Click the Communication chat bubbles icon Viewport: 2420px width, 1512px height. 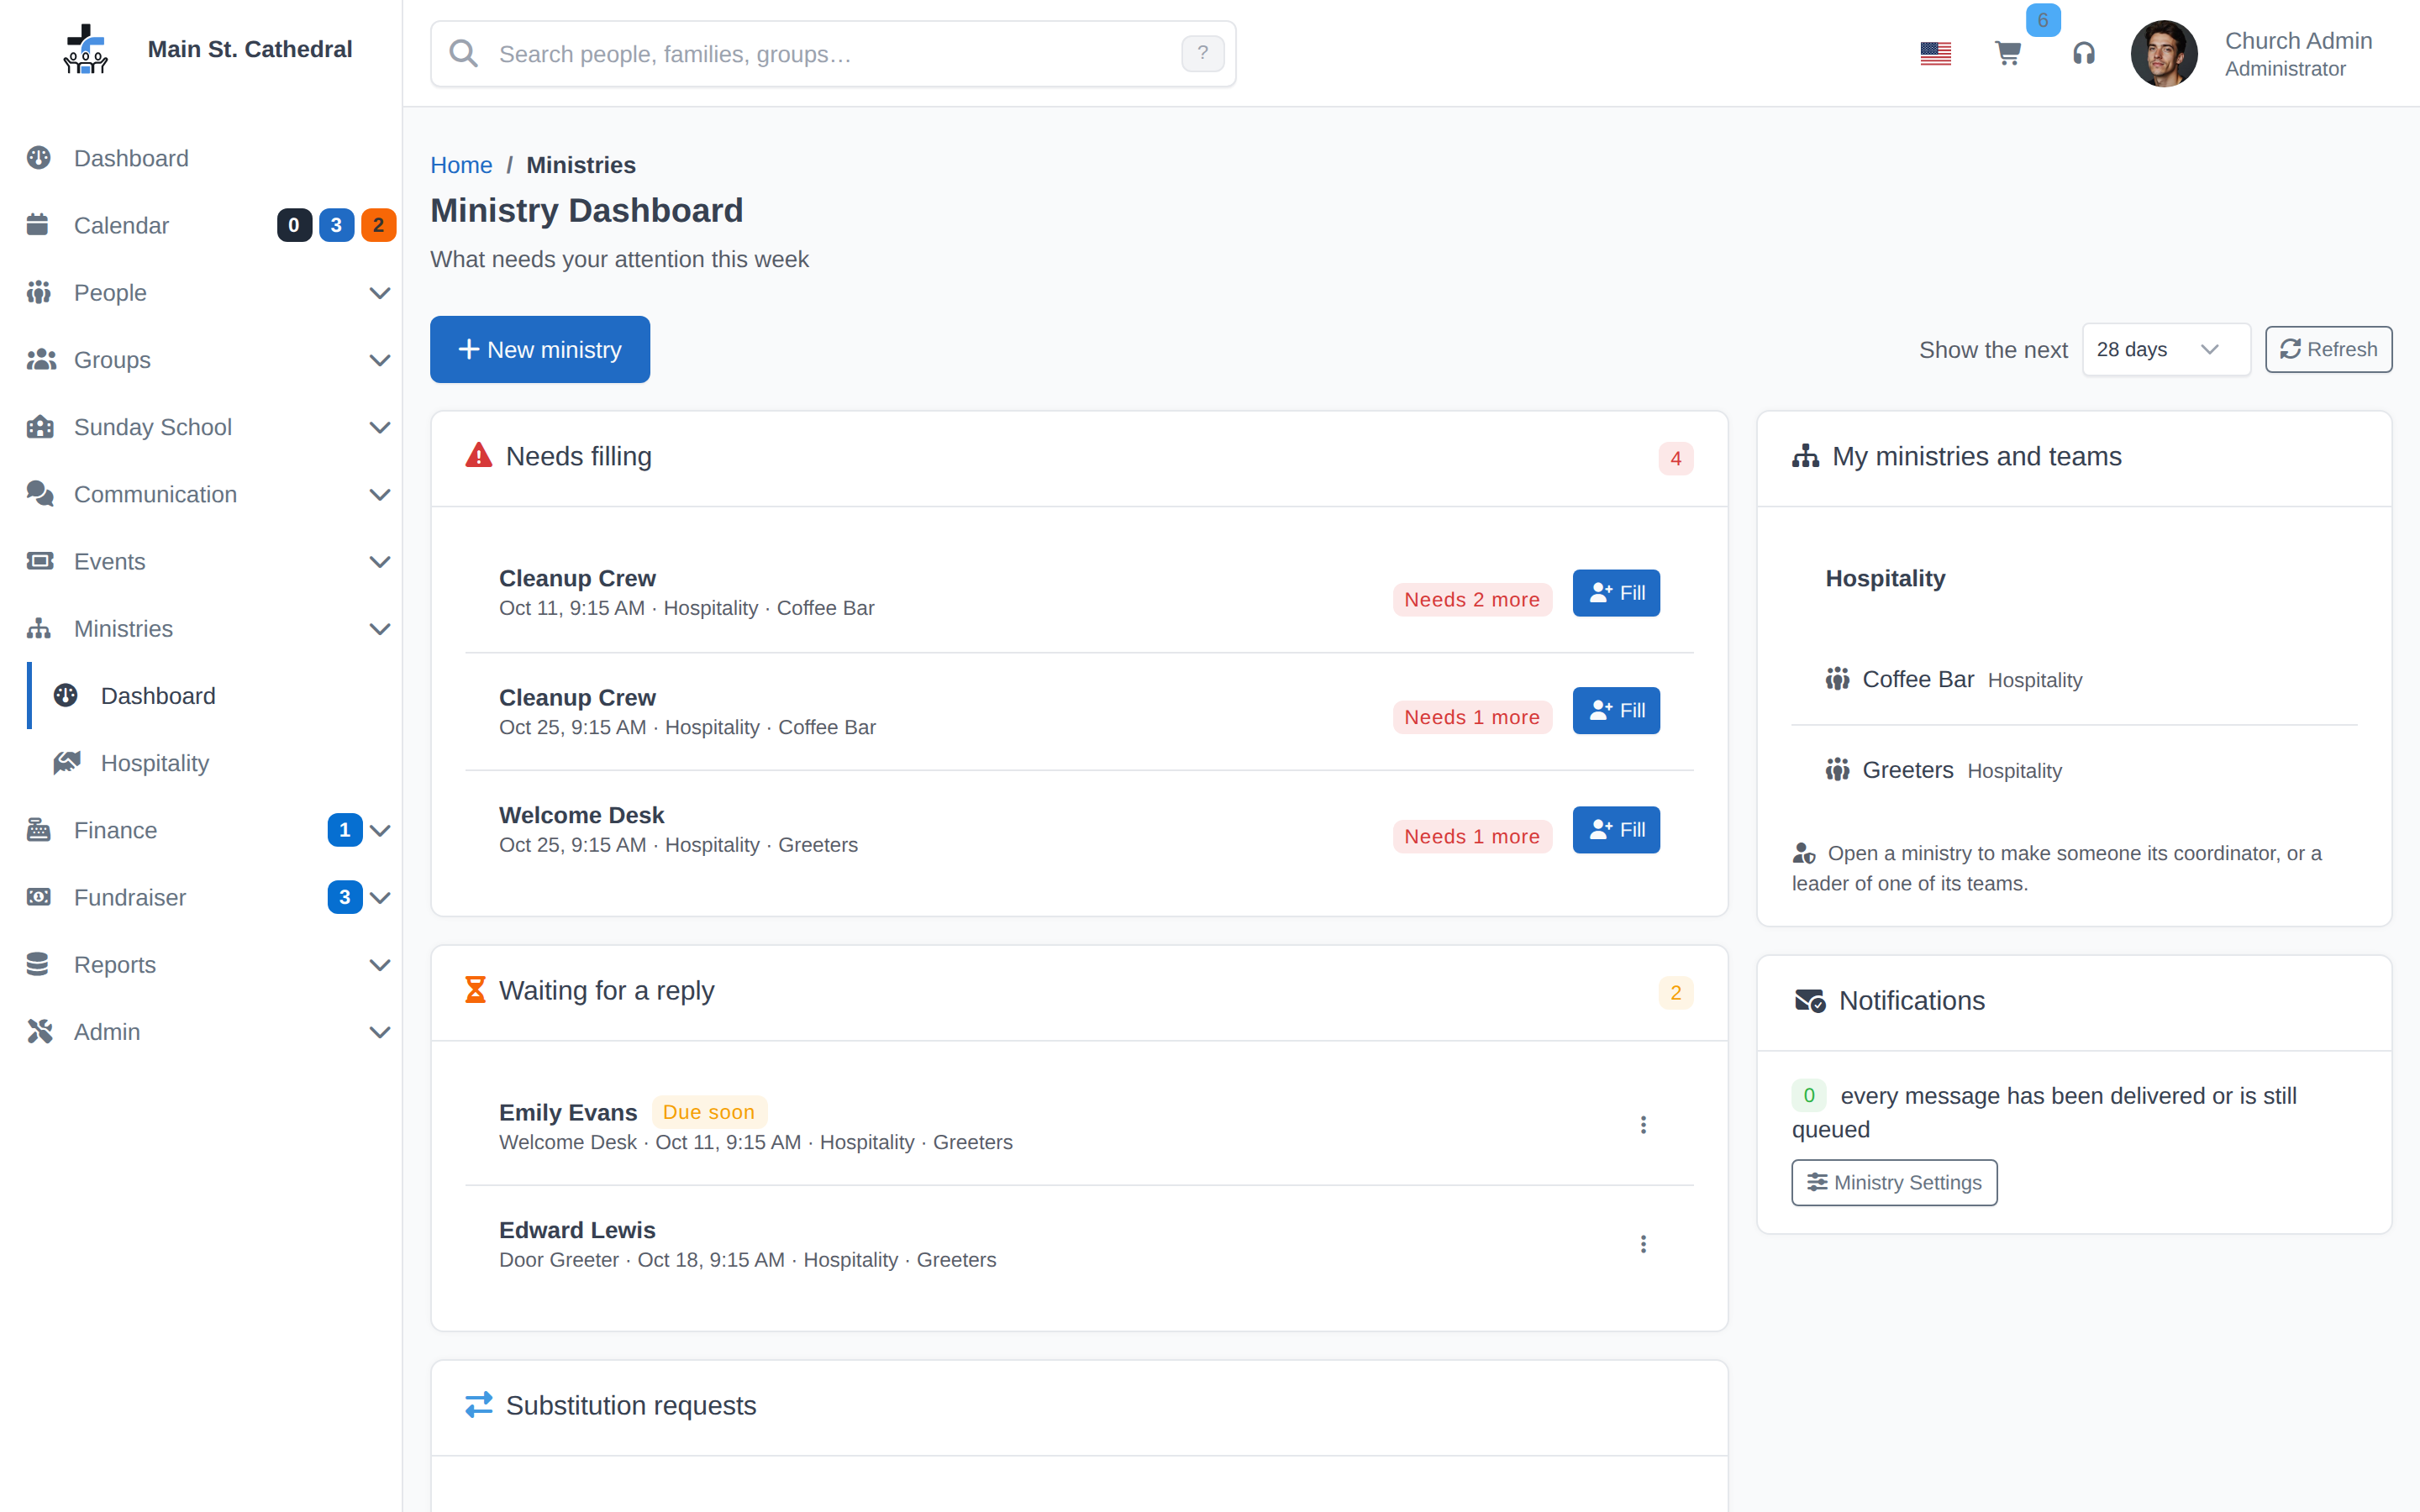pyautogui.click(x=40, y=493)
